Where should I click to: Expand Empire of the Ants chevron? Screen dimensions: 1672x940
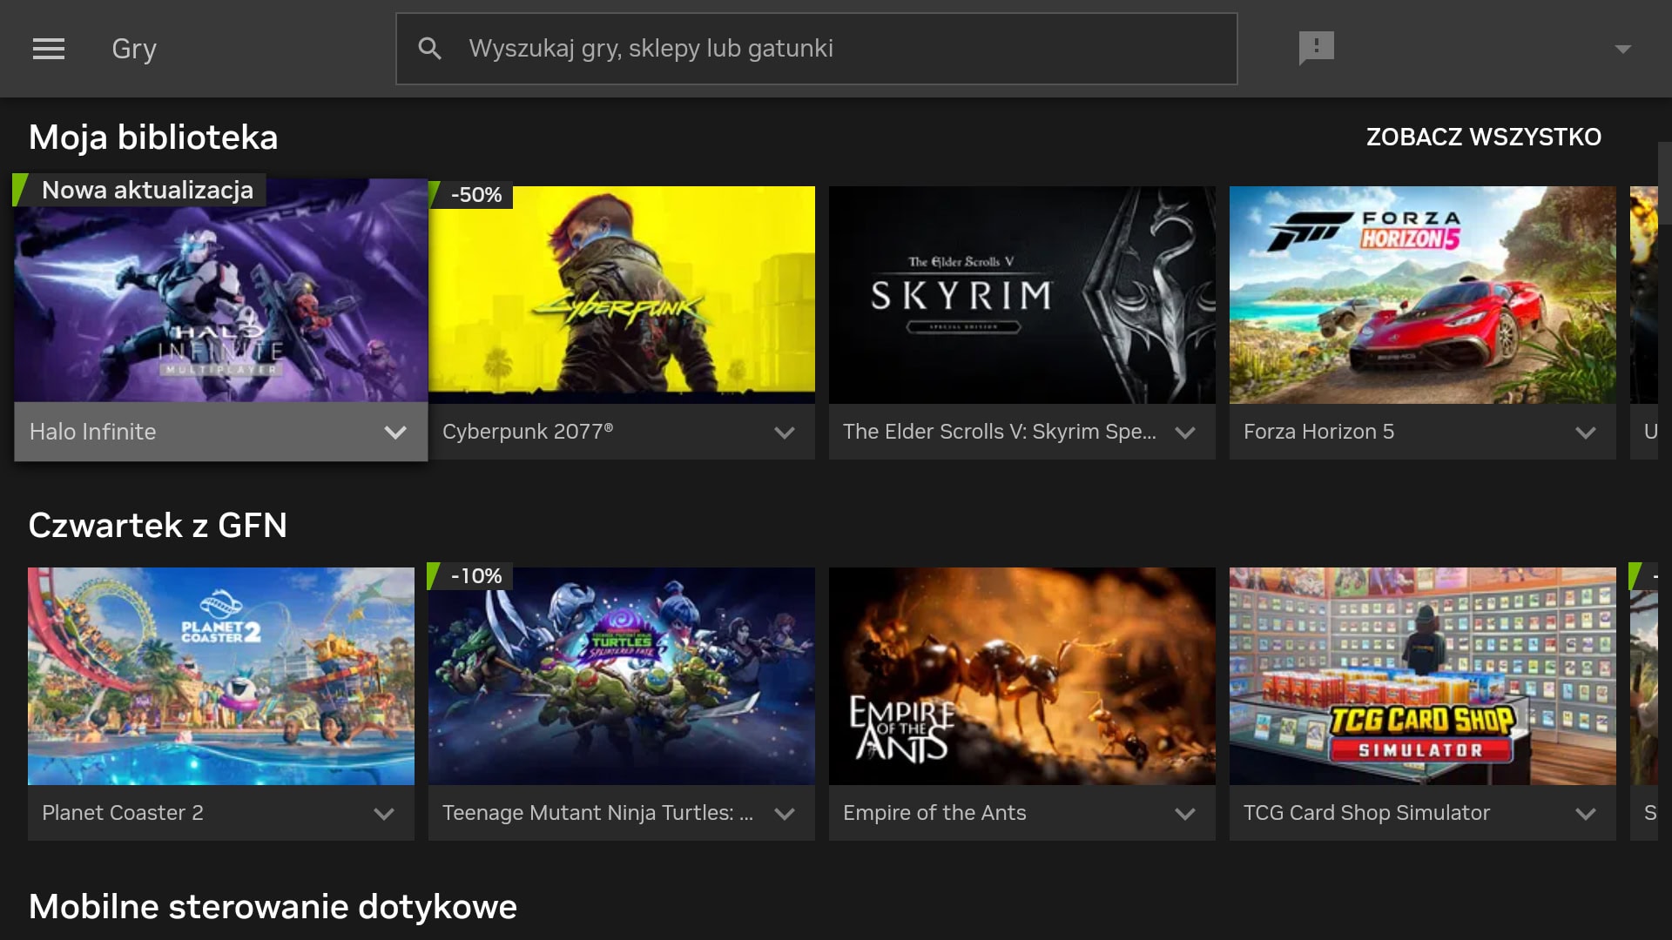tap(1185, 814)
